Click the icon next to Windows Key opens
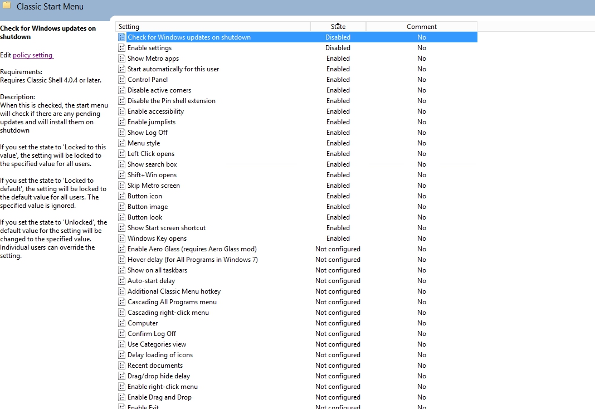 (x=122, y=238)
